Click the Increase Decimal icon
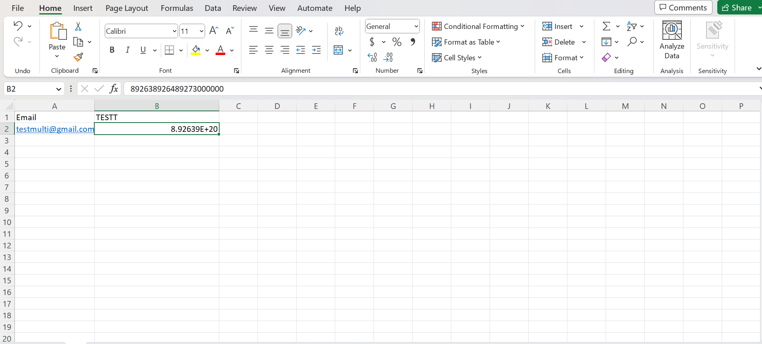 (372, 57)
